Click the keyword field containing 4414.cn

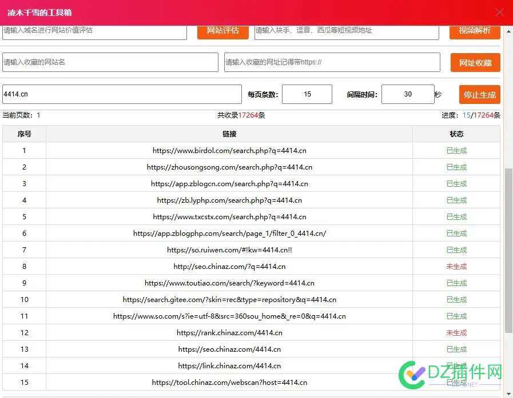point(121,94)
